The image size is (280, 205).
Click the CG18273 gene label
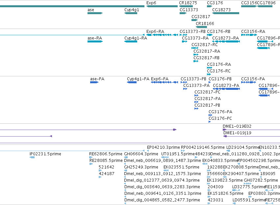point(221,10)
